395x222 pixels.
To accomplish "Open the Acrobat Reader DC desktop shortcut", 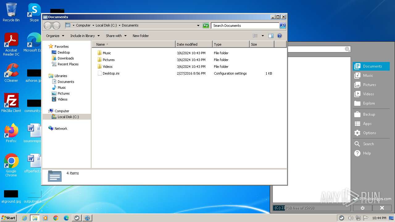I will (x=11, y=44).
